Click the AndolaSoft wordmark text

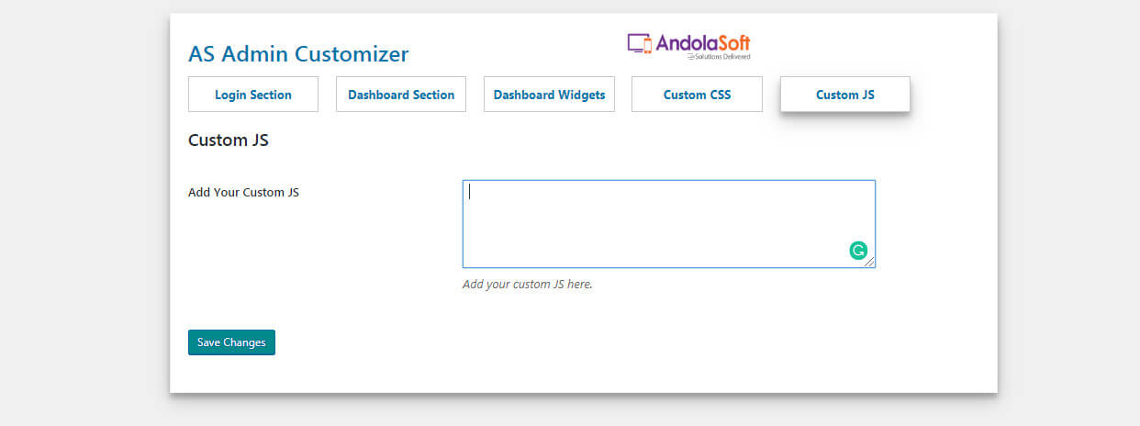pos(703,42)
